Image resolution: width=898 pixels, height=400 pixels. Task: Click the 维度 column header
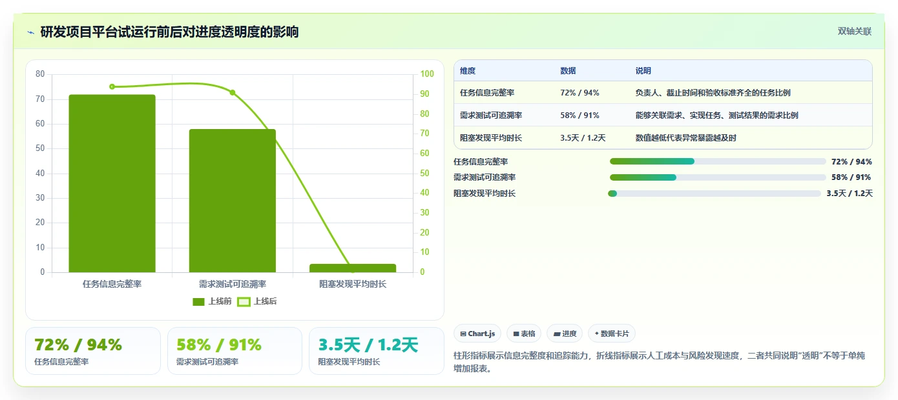point(468,71)
